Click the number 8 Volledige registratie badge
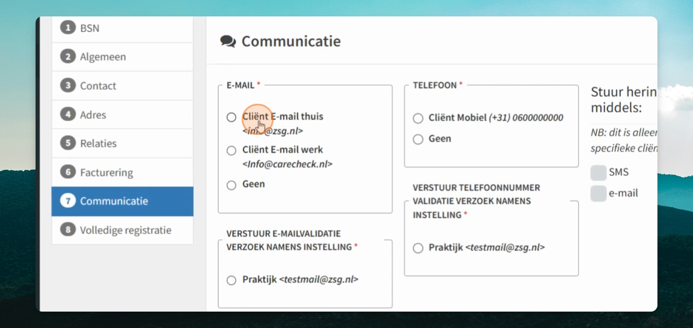693x328 pixels. click(68, 230)
